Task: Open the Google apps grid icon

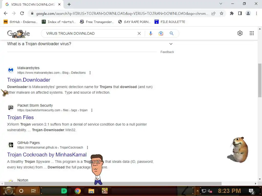Action: pyautogui.click(x=252, y=33)
